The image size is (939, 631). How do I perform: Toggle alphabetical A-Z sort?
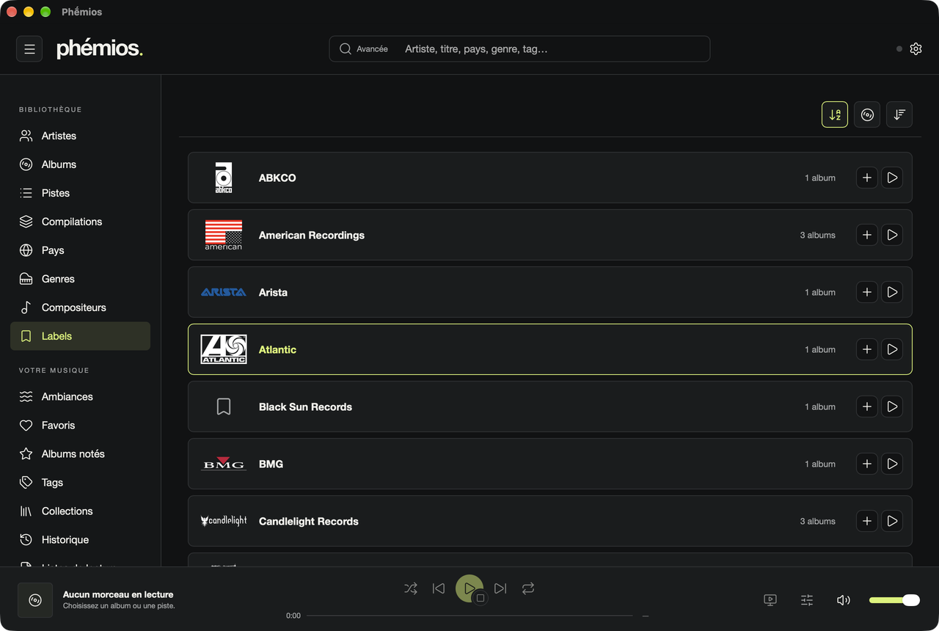click(x=835, y=114)
